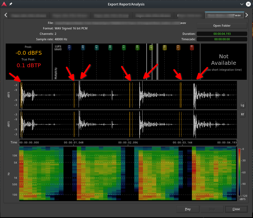Screen dimensions: 253x218
Task: Click the 00:00:02.096 time marker
Action: 128,142
